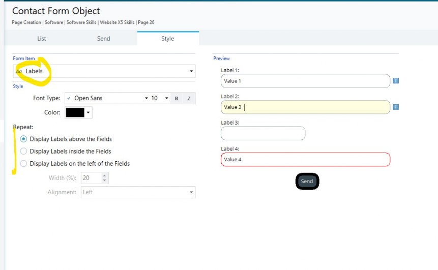This screenshot has height=270, width=438.
Task: Toggle the Bold font button
Action: tap(177, 98)
